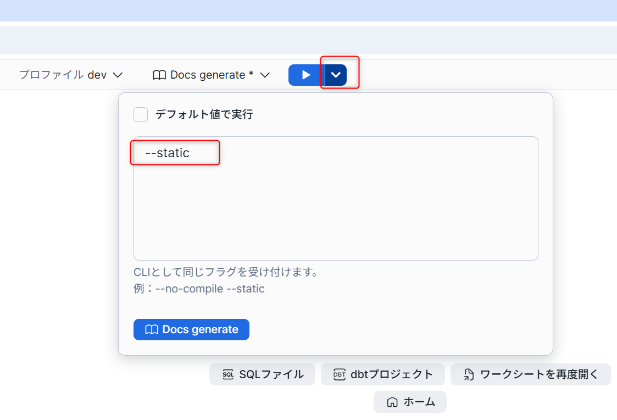Click the SQL icon on the SQLファイル chip
Viewport: 617px width, 420px height.
(228, 374)
